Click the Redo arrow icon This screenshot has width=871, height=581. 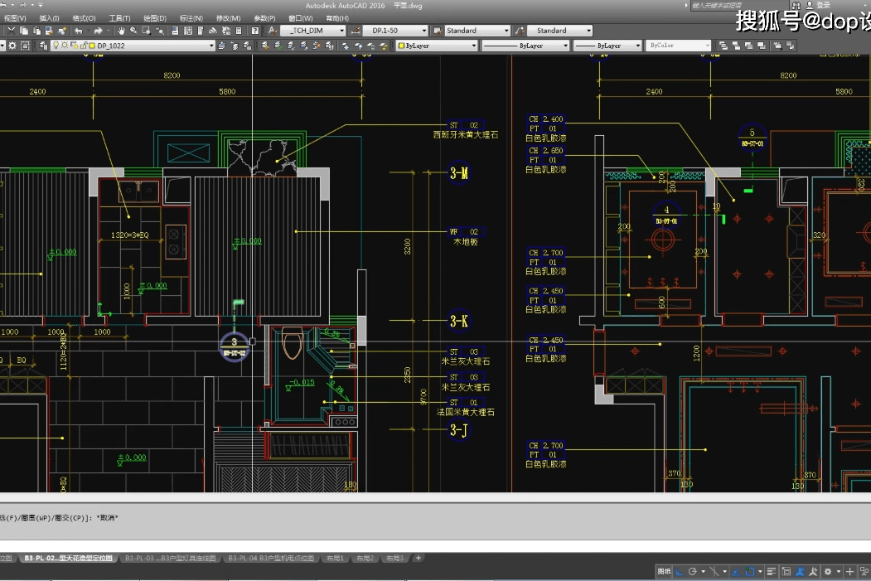tap(99, 31)
